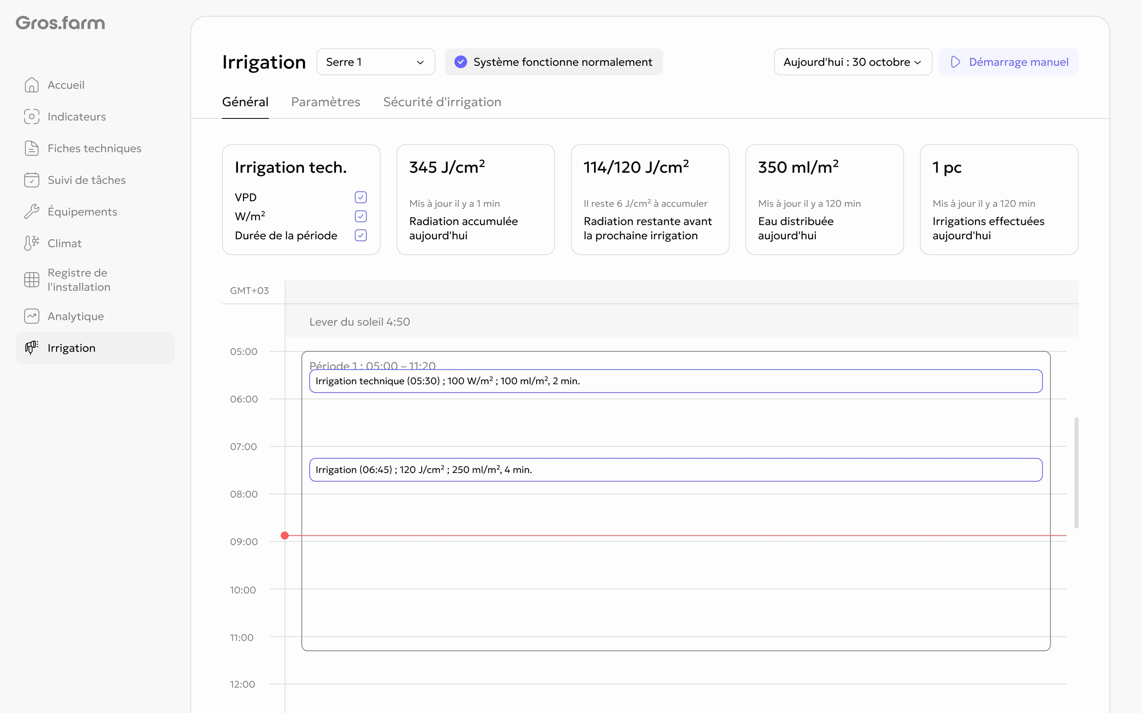Click the play icon for manual start

click(x=956, y=62)
